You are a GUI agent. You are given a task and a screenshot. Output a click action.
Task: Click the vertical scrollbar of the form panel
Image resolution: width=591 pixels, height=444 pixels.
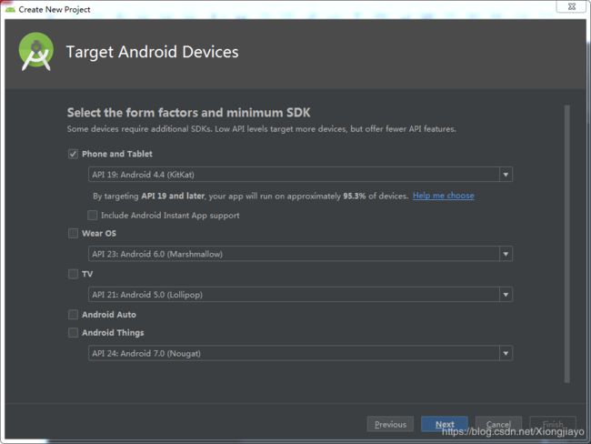click(566, 244)
